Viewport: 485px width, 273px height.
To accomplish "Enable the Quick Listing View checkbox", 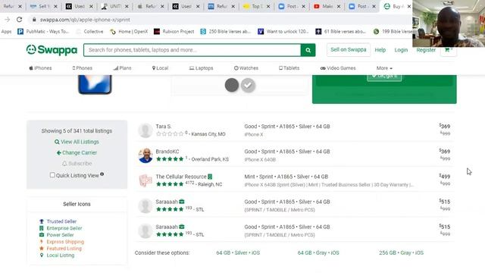I will (52, 175).
